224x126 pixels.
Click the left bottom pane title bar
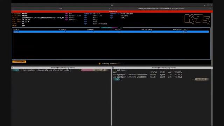62,68
